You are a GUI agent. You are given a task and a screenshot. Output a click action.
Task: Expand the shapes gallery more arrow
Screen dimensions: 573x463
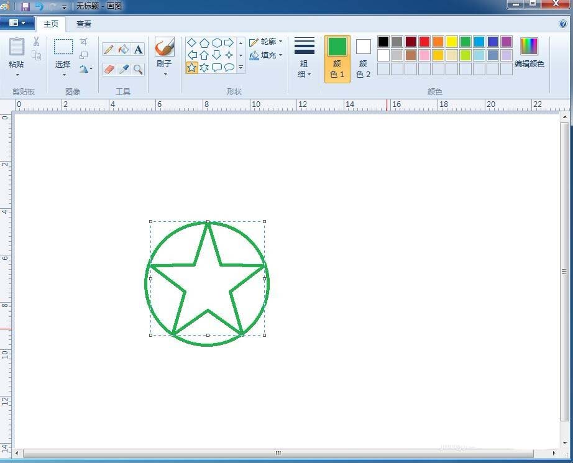pyautogui.click(x=241, y=67)
